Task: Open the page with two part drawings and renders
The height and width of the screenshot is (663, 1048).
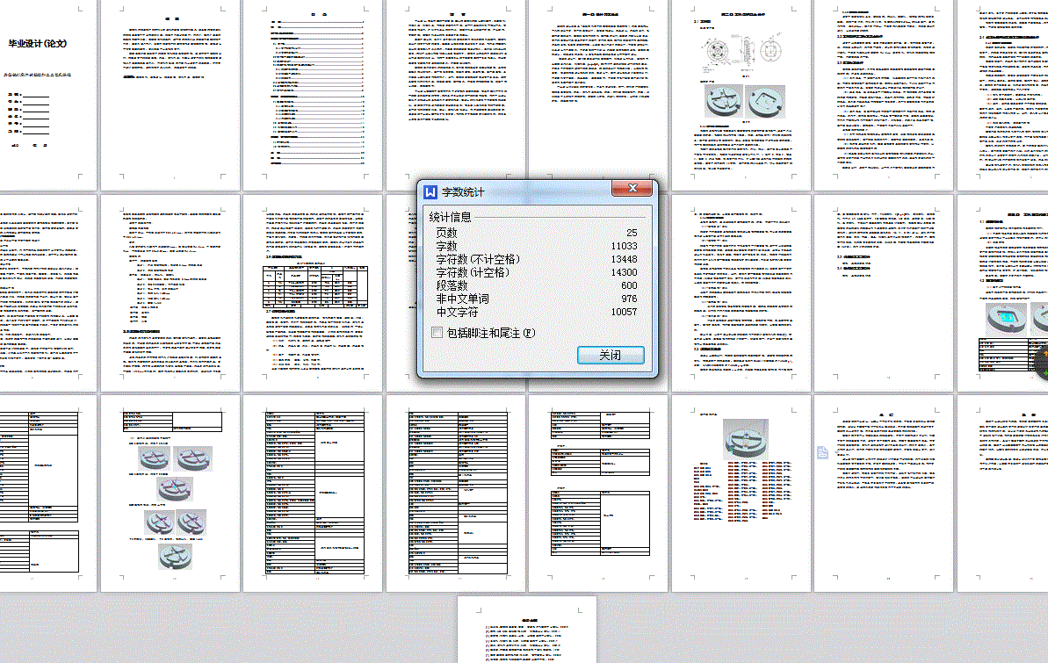Action: point(742,94)
